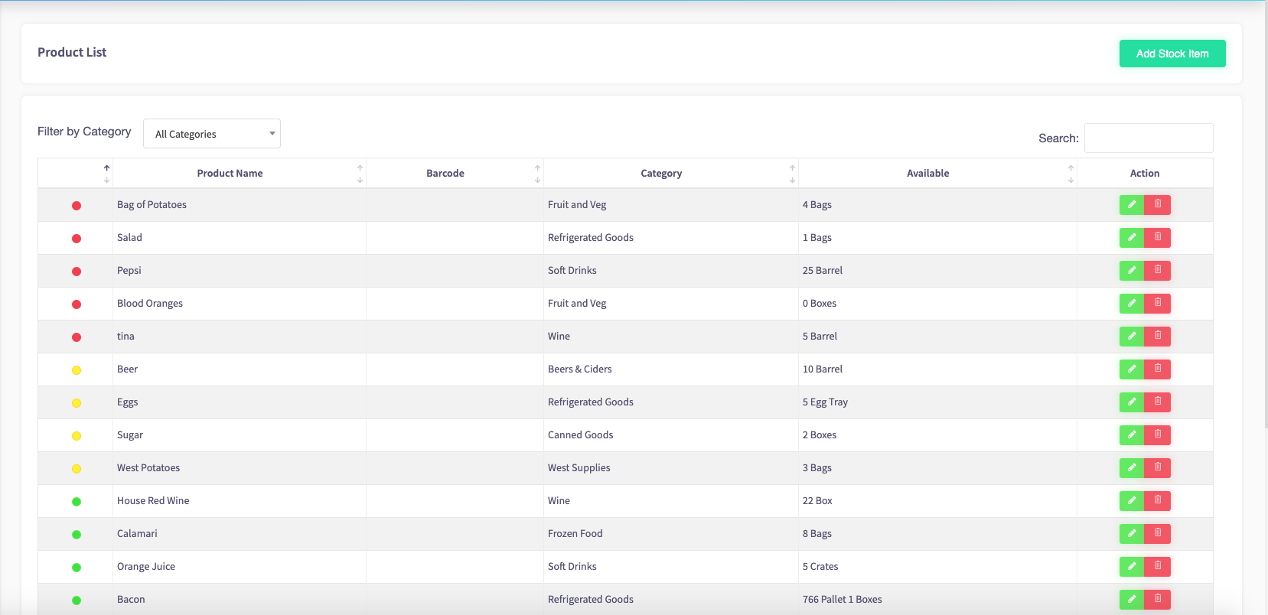Select the Orange Juice product name
This screenshot has width=1268, height=615.
(x=146, y=567)
